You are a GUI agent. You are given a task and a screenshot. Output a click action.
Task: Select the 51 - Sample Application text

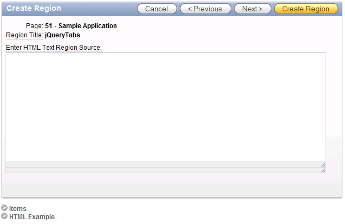point(81,26)
